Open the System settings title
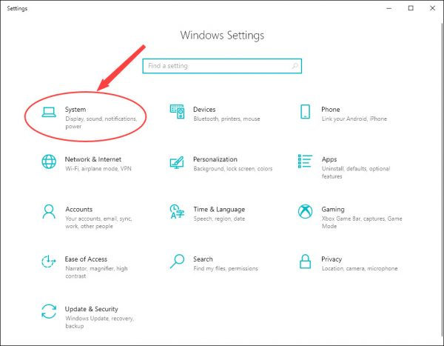The height and width of the screenshot is (346, 444). point(75,110)
